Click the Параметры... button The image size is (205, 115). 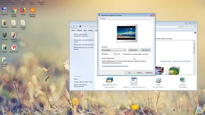pos(134,50)
